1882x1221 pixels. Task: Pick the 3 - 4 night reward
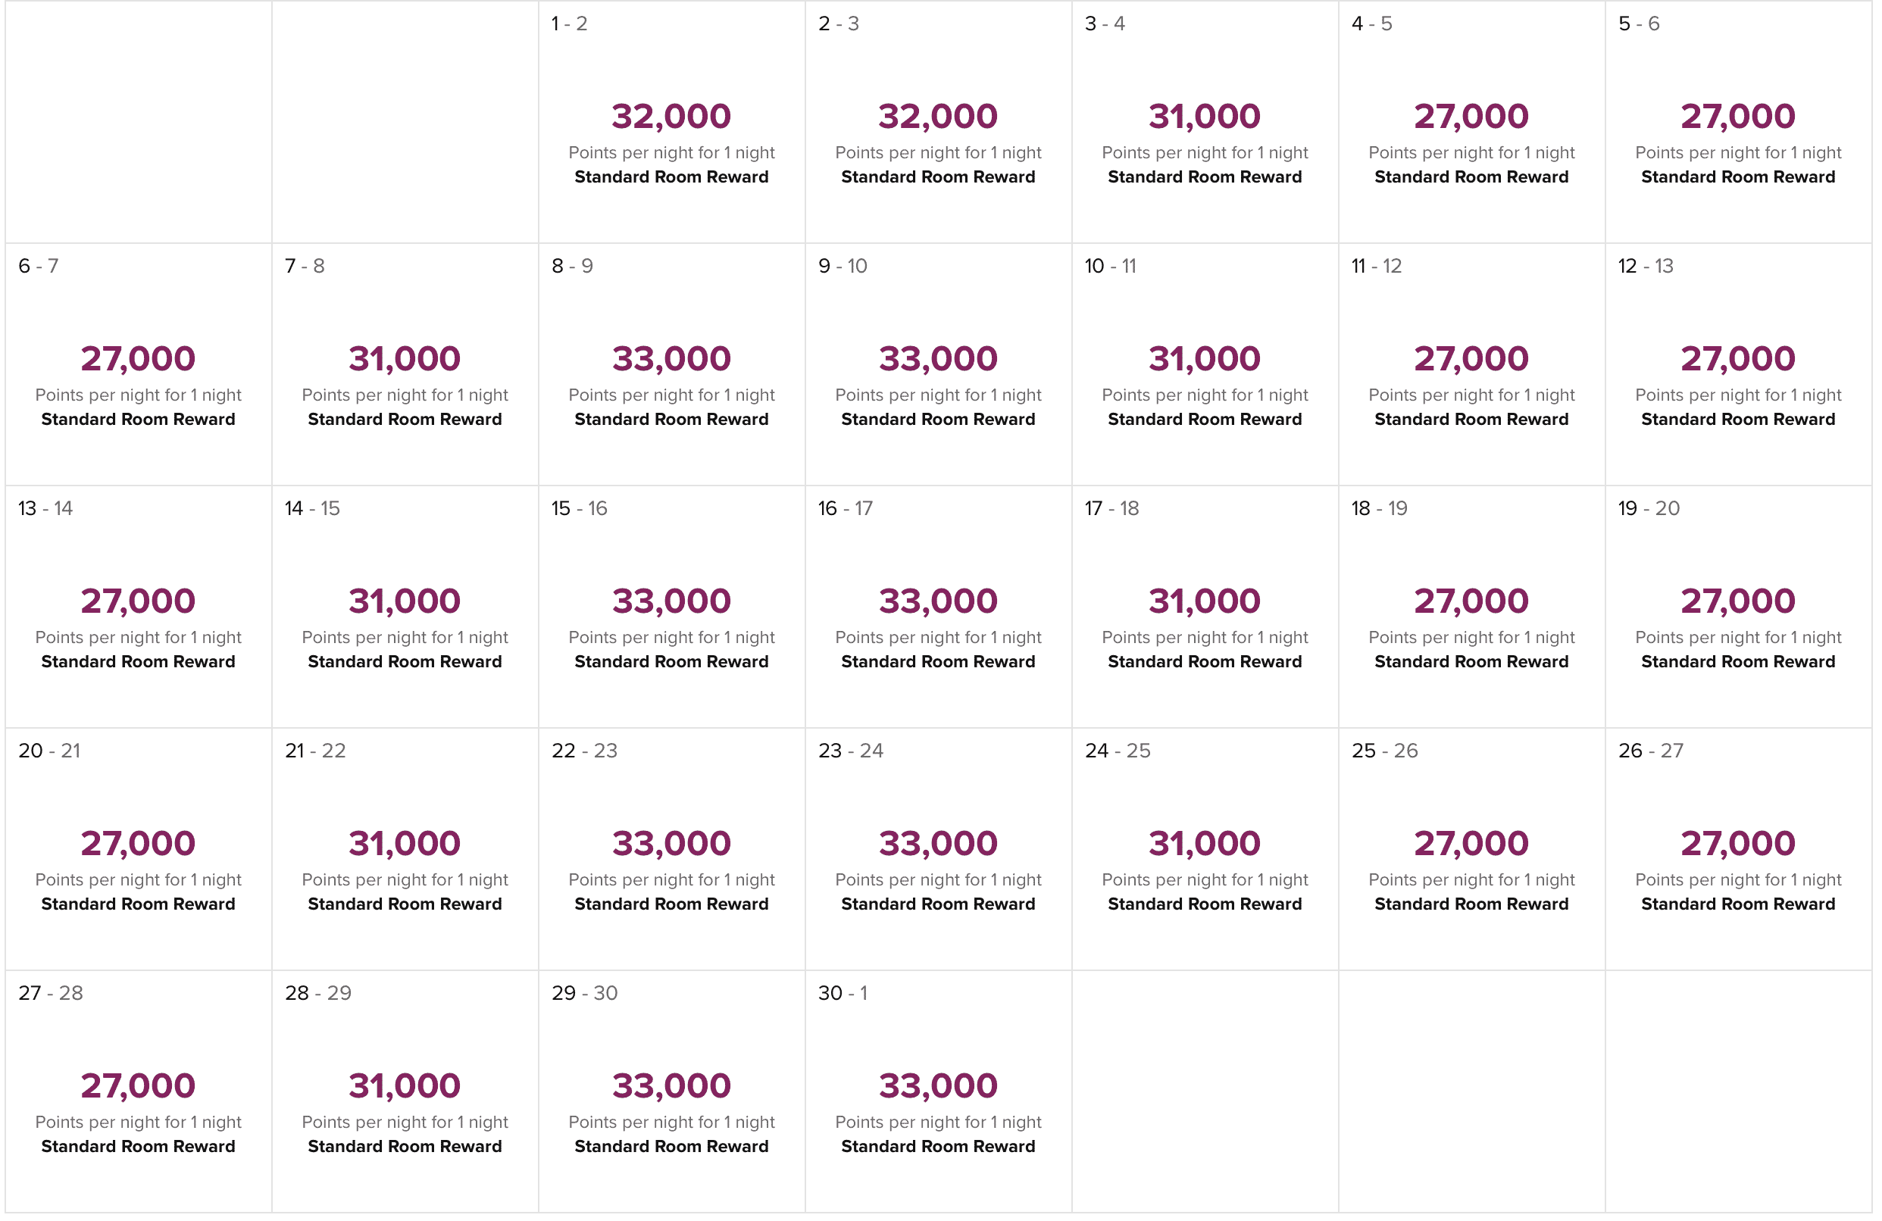point(1205,123)
